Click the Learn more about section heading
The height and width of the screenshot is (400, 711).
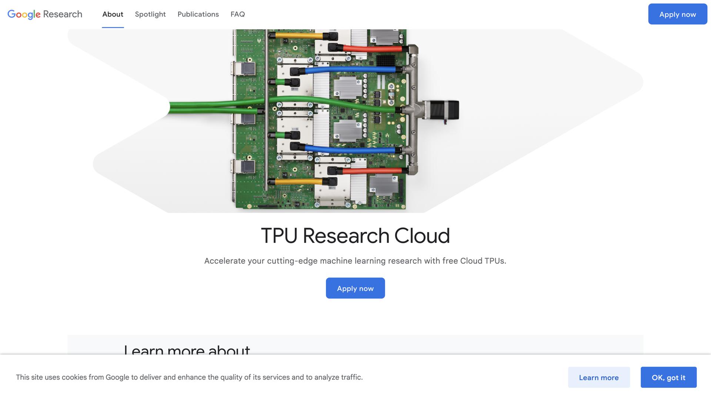(x=186, y=350)
